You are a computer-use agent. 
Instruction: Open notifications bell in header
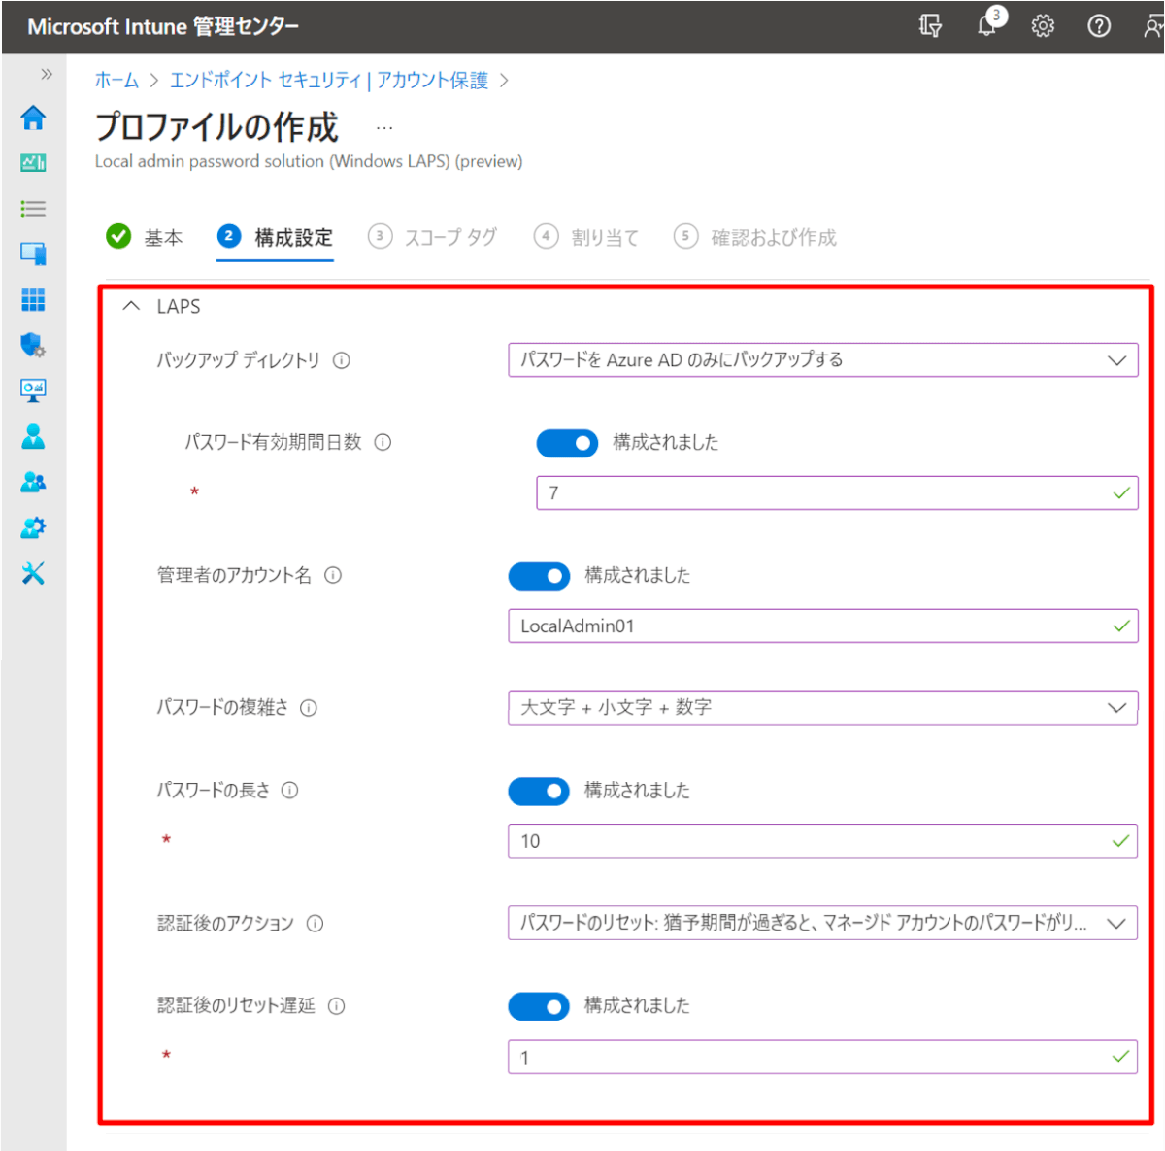987,25
